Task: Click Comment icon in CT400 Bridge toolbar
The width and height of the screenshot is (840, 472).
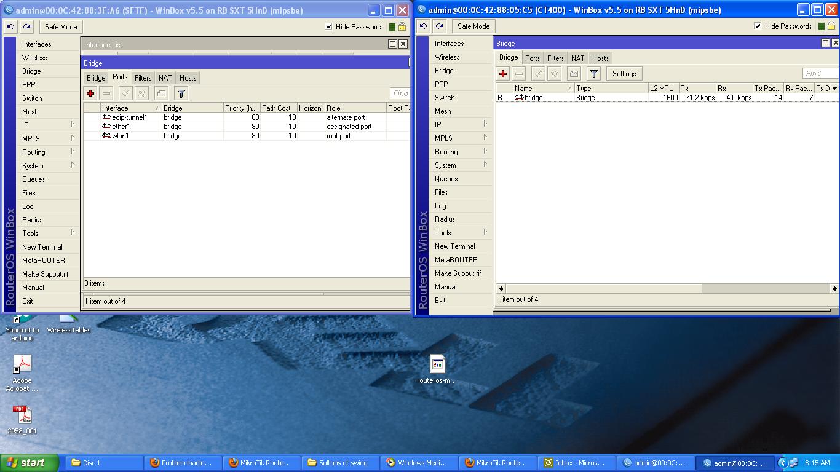Action: [574, 74]
